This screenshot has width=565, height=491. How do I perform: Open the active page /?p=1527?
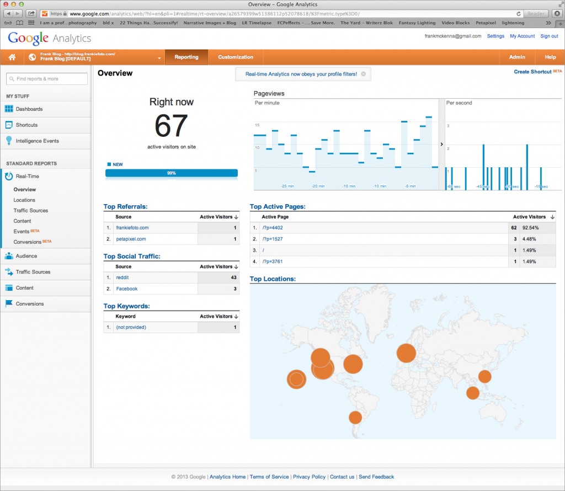[x=273, y=239]
